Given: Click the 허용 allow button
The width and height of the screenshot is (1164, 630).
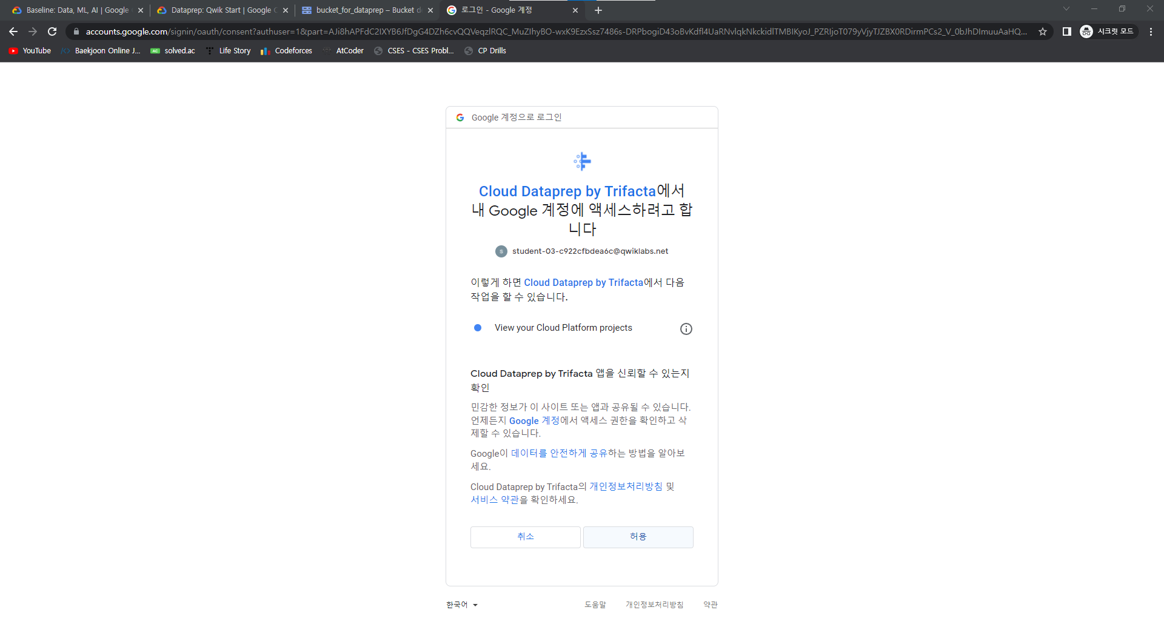Looking at the screenshot, I should 638,537.
